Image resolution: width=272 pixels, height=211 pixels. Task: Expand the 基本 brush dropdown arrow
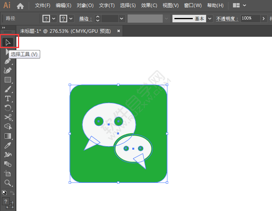tap(210, 18)
